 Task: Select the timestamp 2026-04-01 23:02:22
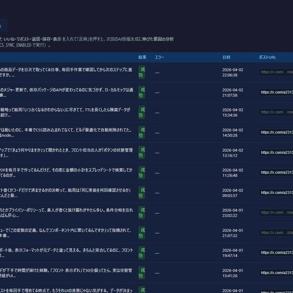coord(233,213)
